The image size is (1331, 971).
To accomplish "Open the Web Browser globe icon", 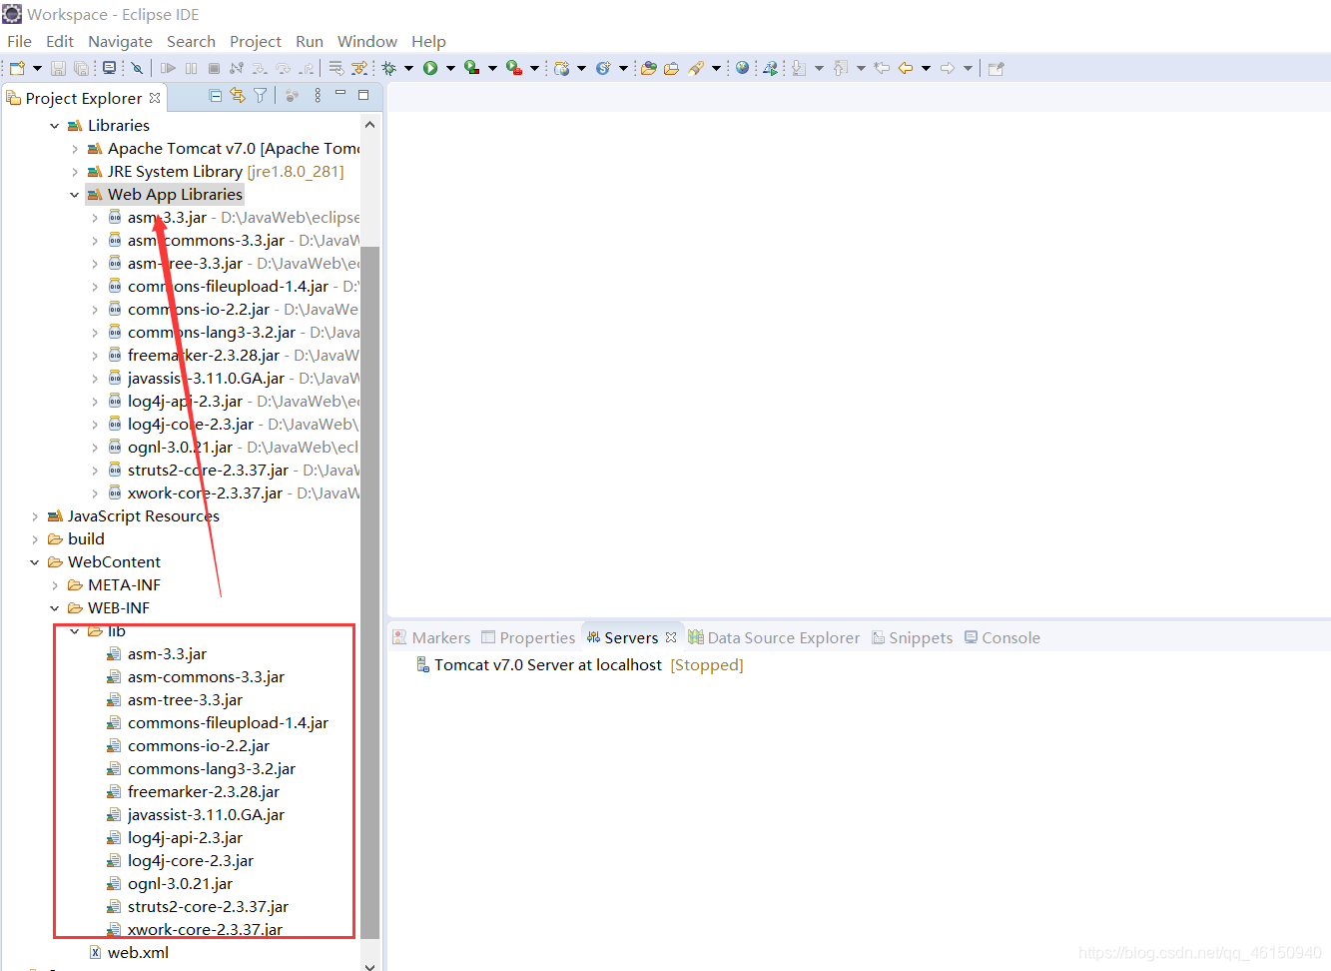I will (742, 68).
